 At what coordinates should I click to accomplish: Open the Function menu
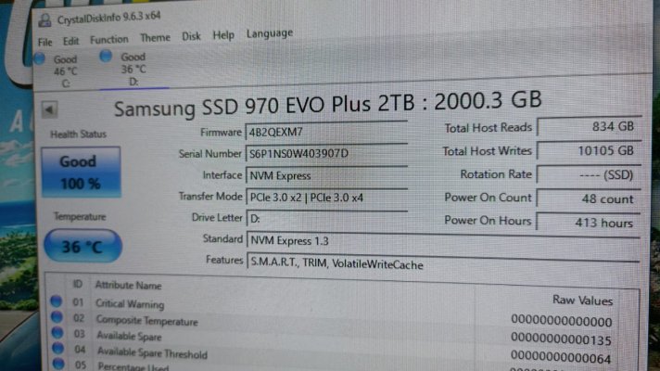(109, 40)
